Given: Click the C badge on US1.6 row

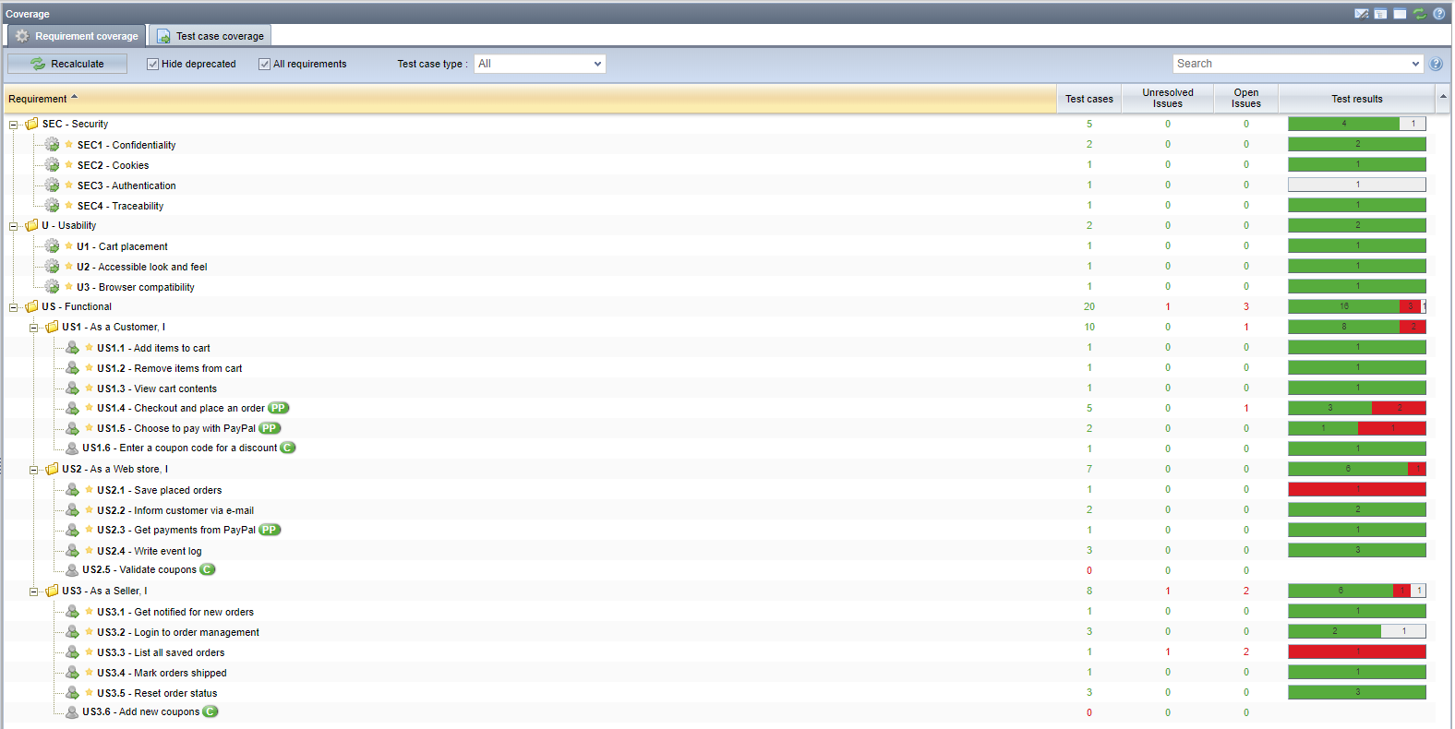Looking at the screenshot, I should [288, 448].
